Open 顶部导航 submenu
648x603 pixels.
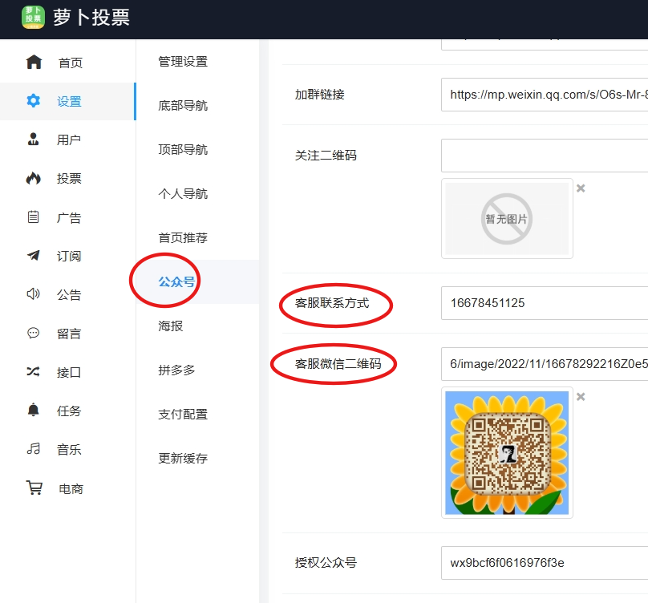(x=183, y=149)
